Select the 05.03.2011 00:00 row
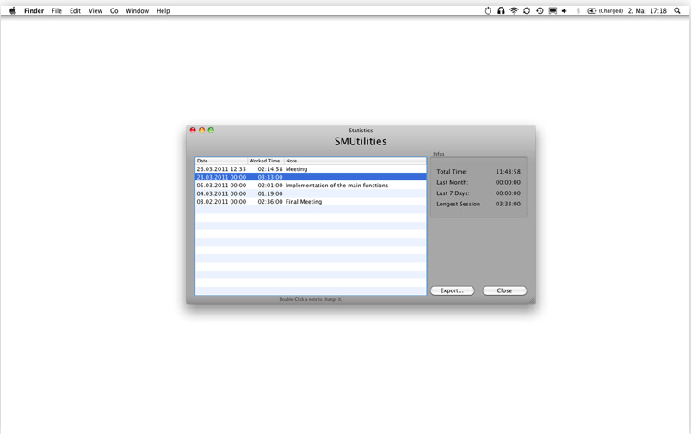 (x=311, y=186)
